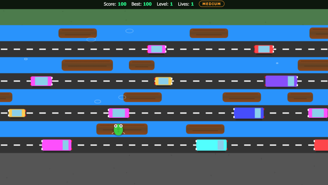
Task: Click the longest log in the second river row
Action: [87, 65]
